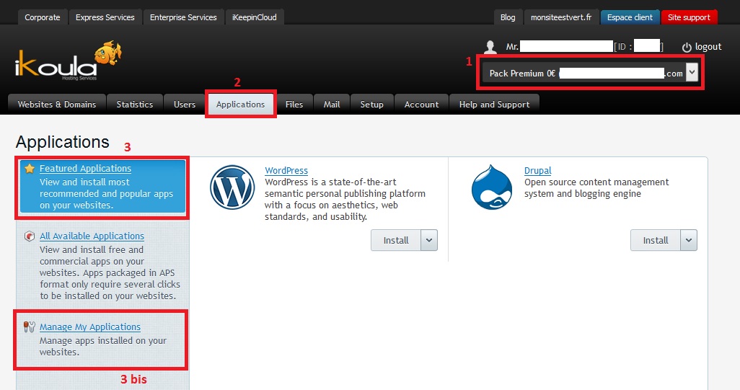Open the Manage My Applications link

pos(90,327)
